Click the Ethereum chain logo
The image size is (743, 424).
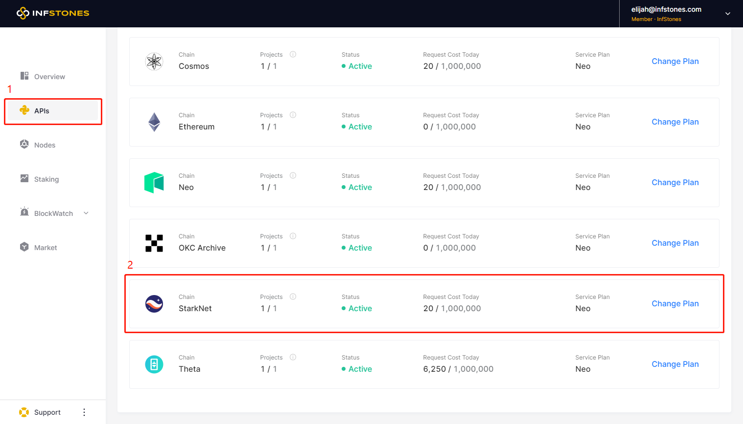(x=154, y=122)
